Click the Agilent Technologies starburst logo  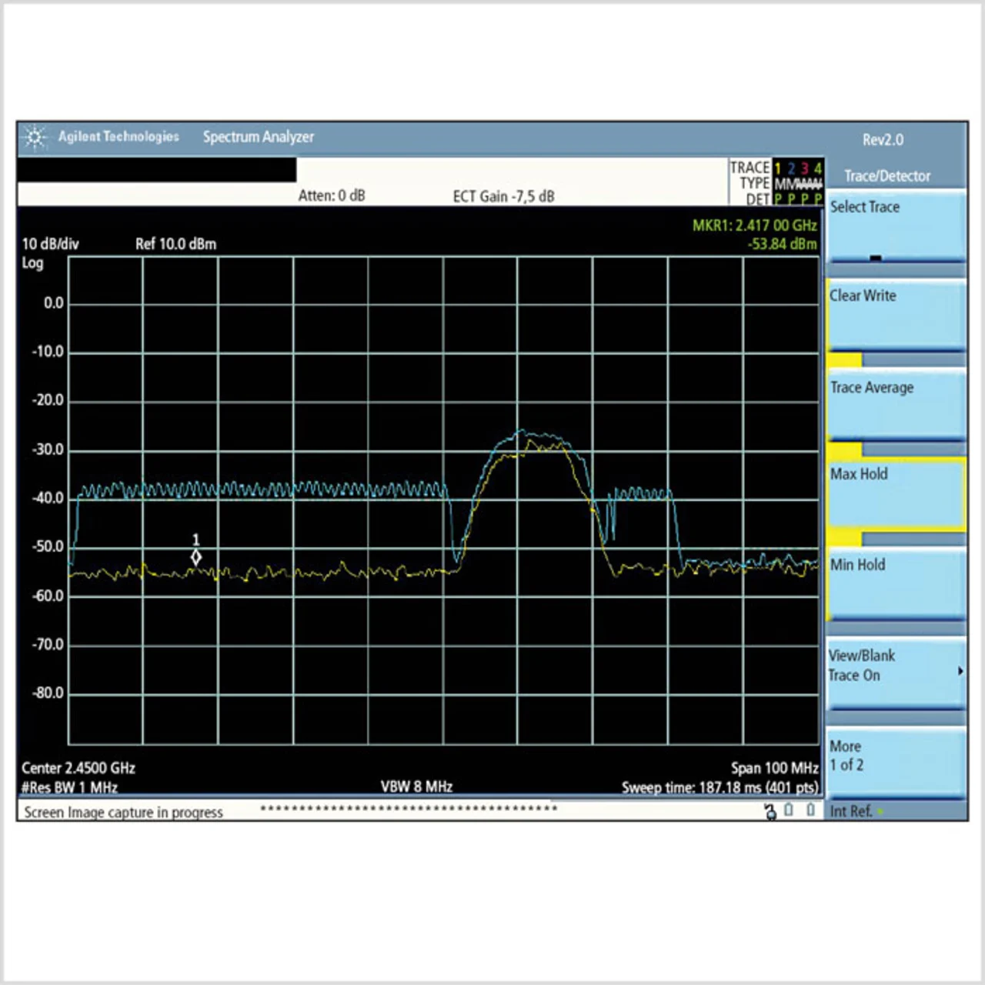coord(35,138)
